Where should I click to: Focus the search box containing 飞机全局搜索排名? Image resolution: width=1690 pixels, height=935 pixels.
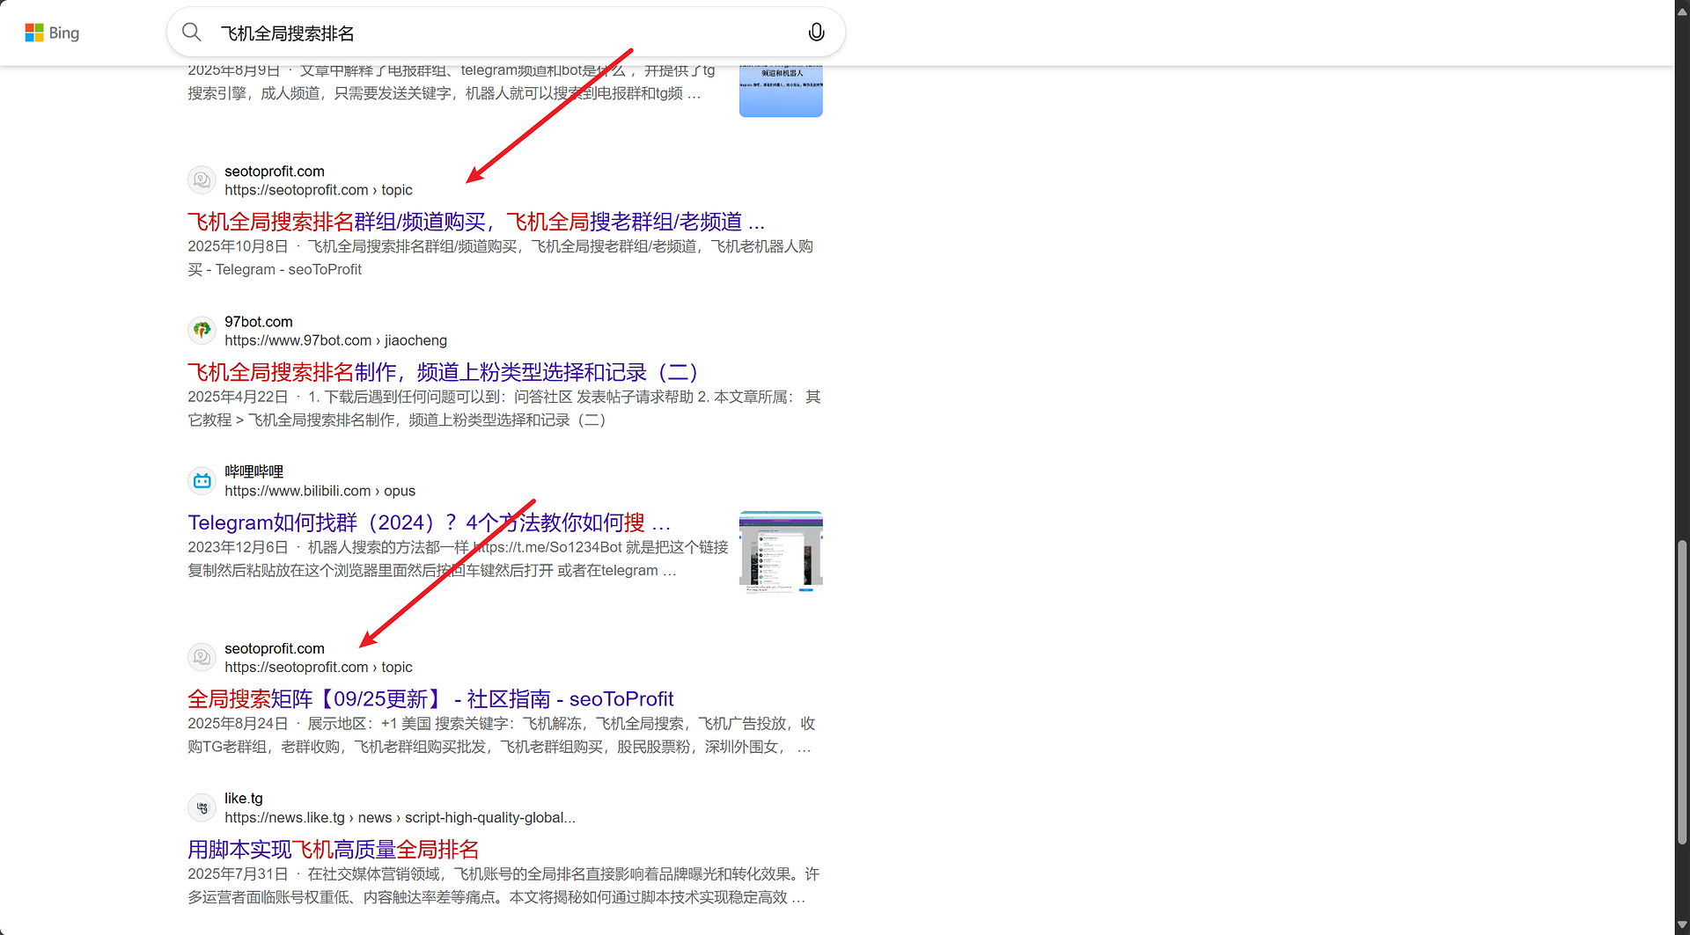[502, 33]
